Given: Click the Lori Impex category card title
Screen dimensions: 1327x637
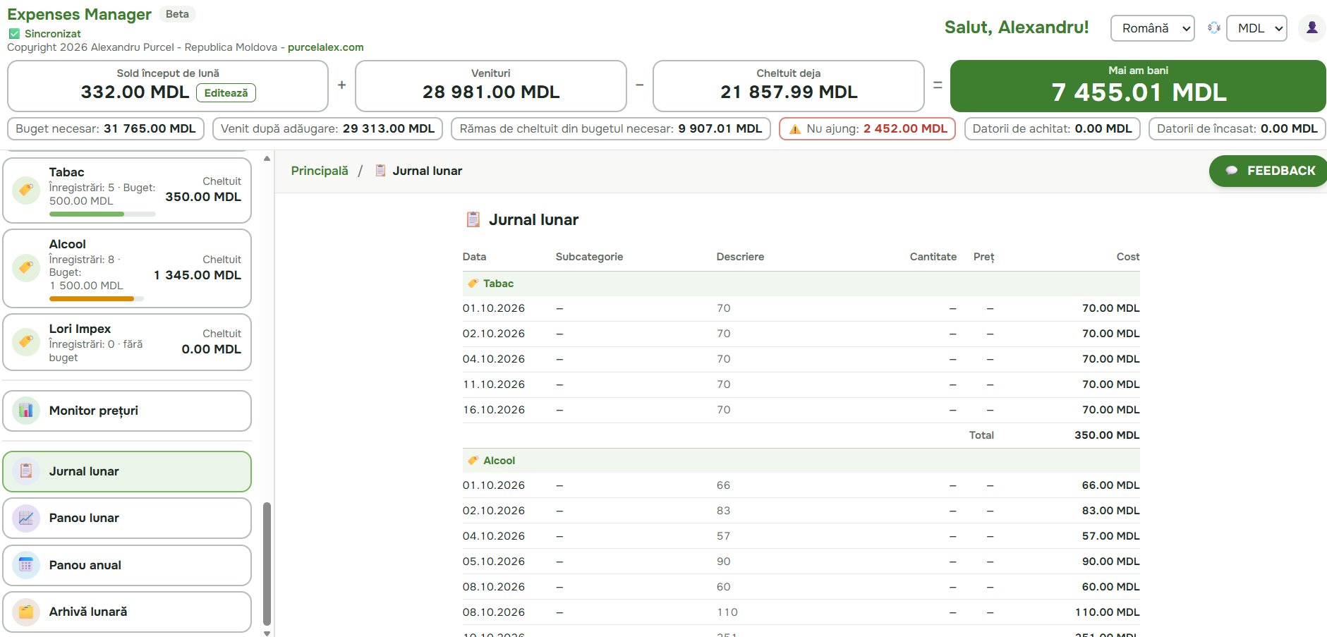Looking at the screenshot, I should point(80,329).
